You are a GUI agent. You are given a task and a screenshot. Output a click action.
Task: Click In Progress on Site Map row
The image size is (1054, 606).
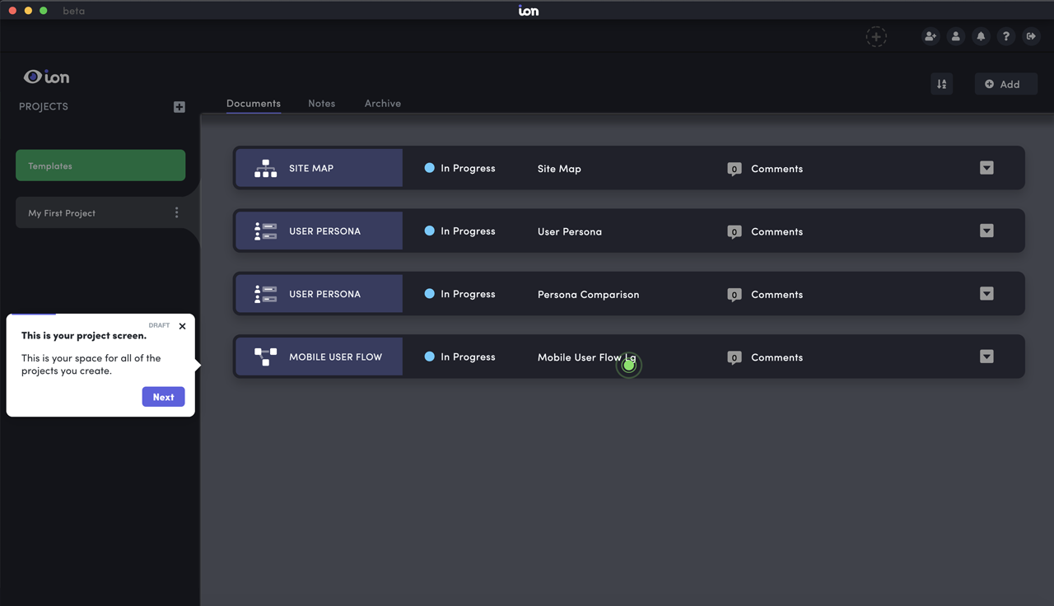[x=468, y=168]
